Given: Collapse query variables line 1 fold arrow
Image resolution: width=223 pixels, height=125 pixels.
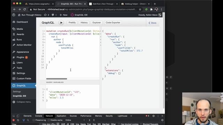Looking at the screenshot, I should pyautogui.click(x=45, y=89).
